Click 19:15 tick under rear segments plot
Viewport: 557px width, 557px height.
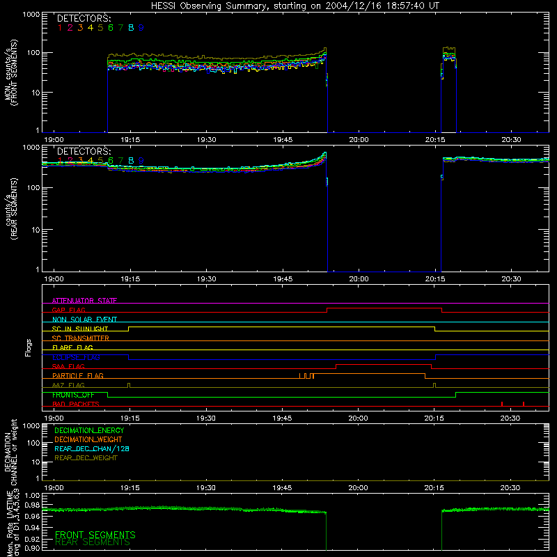pyautogui.click(x=130, y=279)
